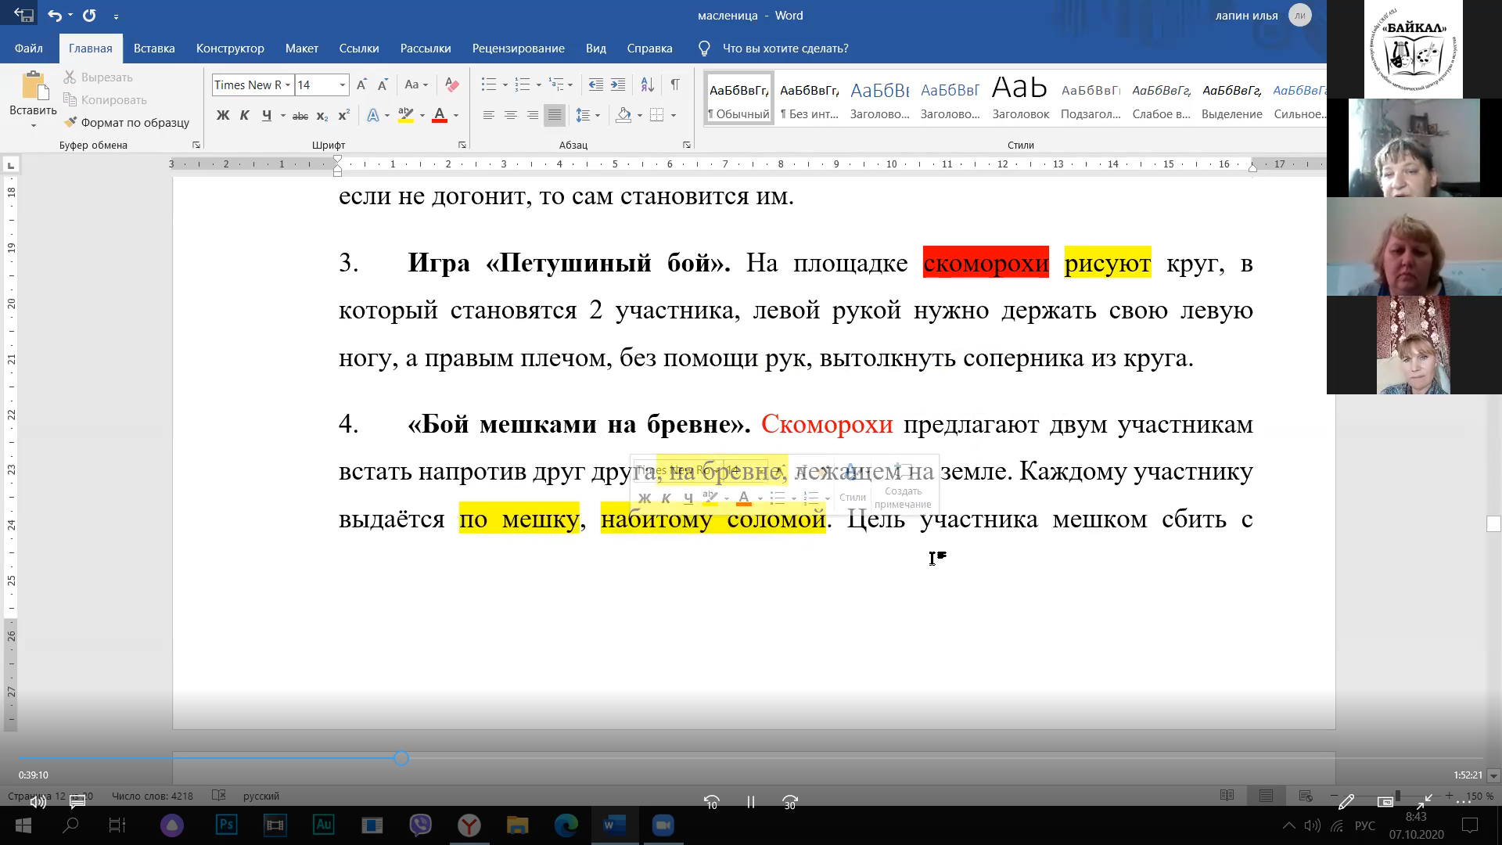Click the Format Painter (Формат по образцу)

point(127,122)
